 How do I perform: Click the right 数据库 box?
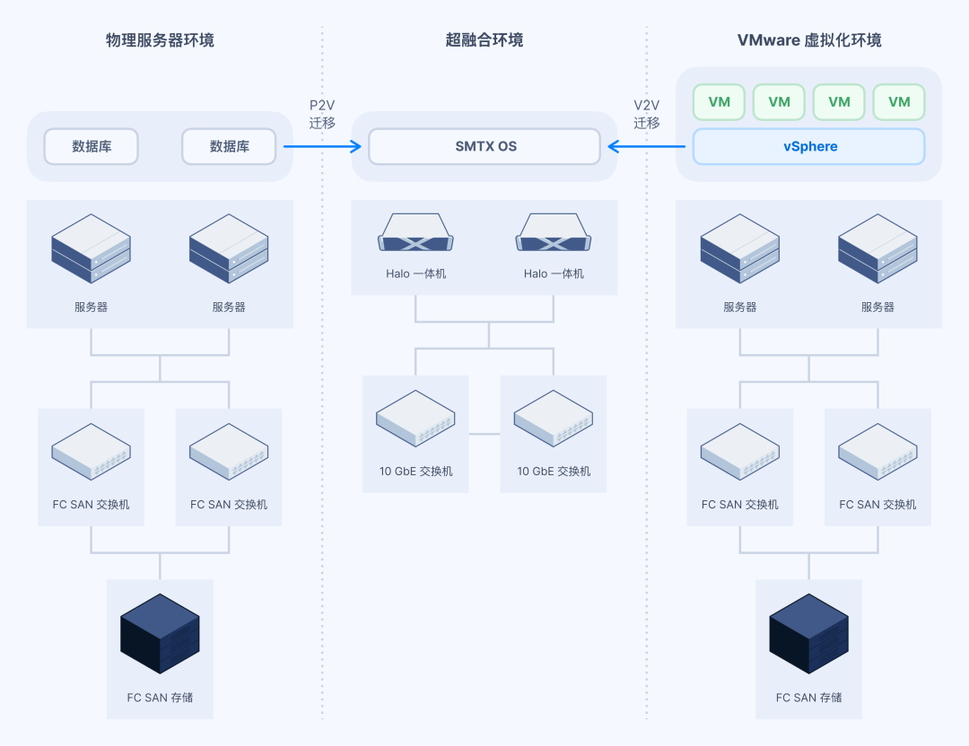[x=229, y=146]
